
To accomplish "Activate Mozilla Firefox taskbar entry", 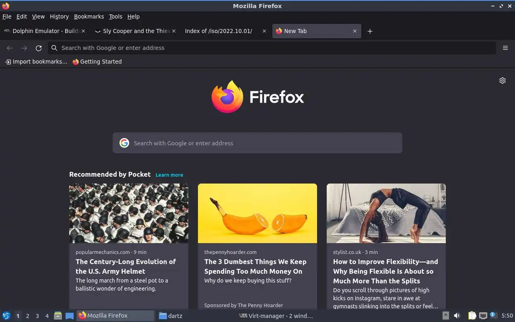I will point(115,316).
